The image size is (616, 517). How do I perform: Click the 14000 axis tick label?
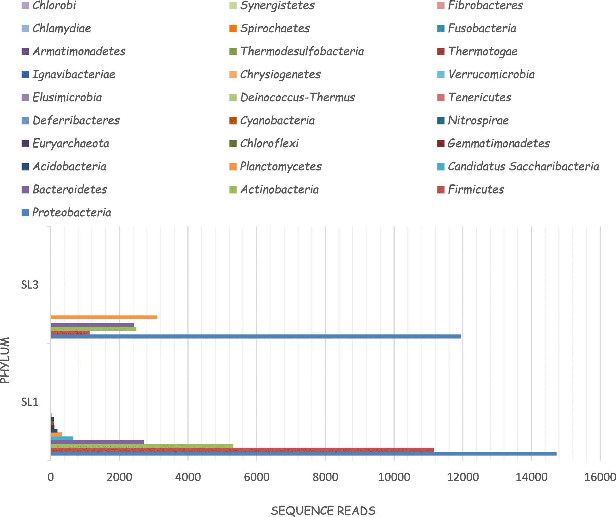click(531, 477)
